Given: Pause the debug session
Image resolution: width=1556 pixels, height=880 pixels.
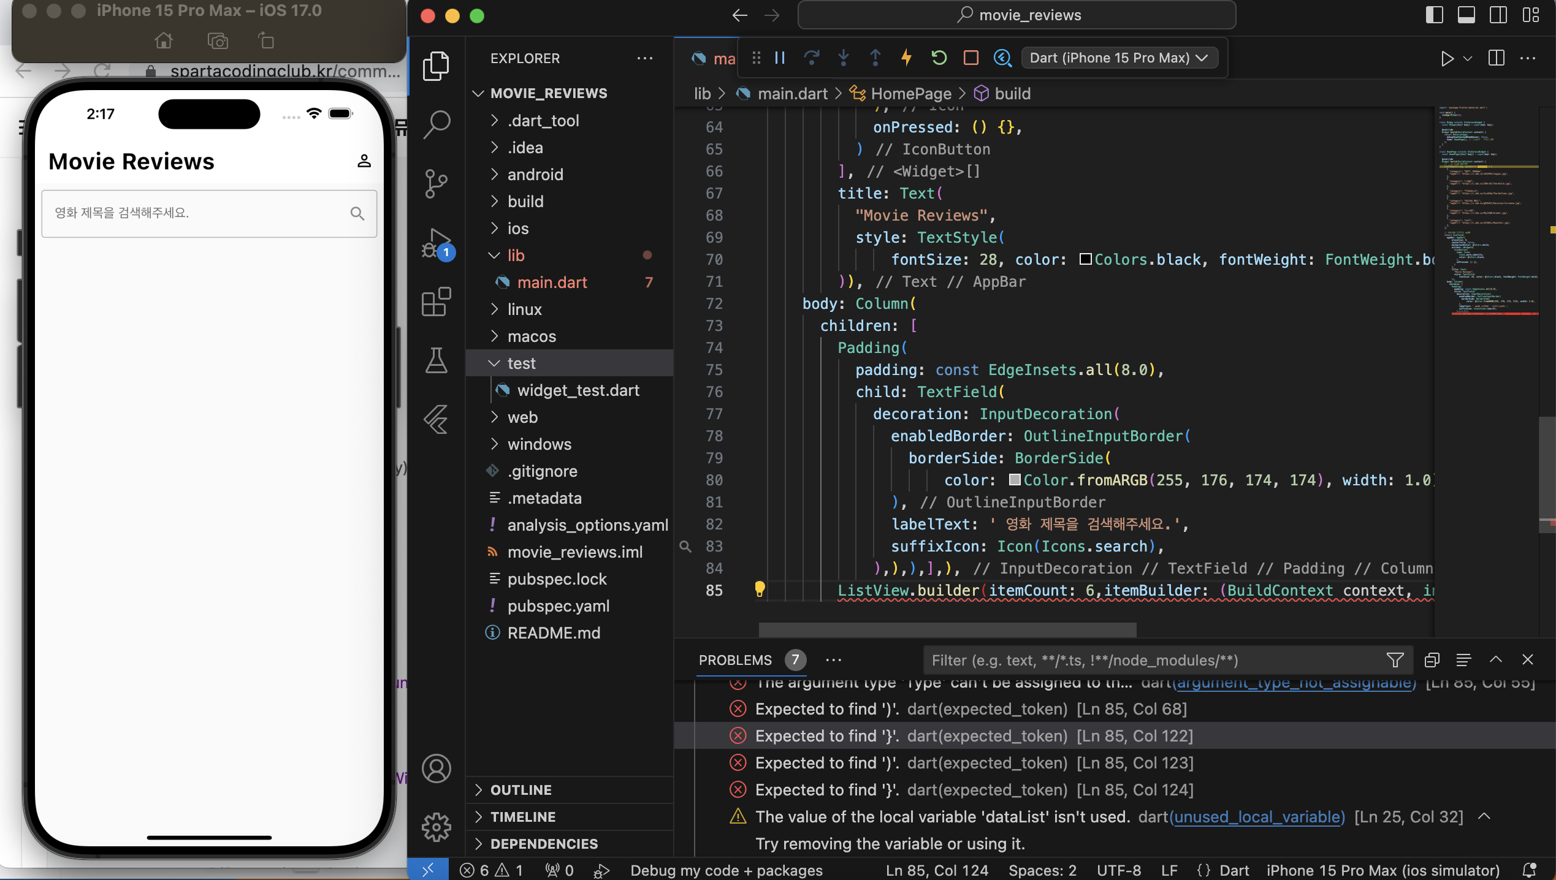Looking at the screenshot, I should [x=780, y=58].
